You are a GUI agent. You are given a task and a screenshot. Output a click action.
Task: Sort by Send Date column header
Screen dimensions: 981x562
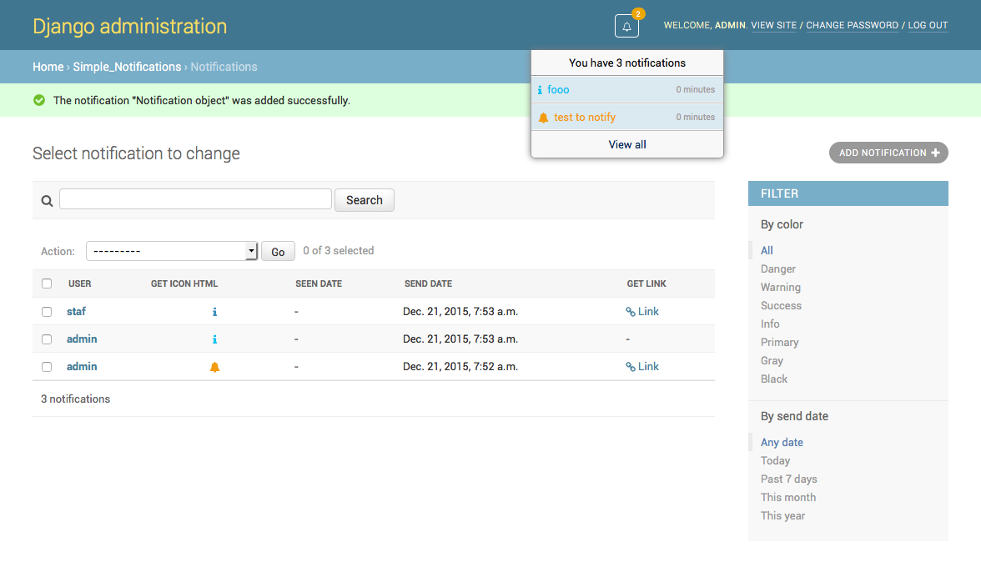428,284
